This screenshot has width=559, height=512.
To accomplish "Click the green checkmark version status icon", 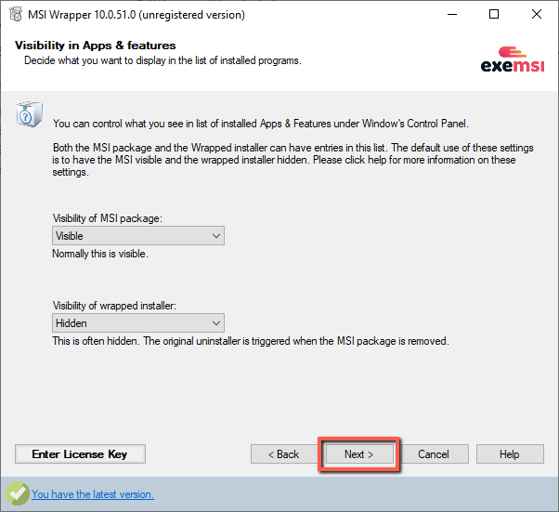I will tap(17, 493).
